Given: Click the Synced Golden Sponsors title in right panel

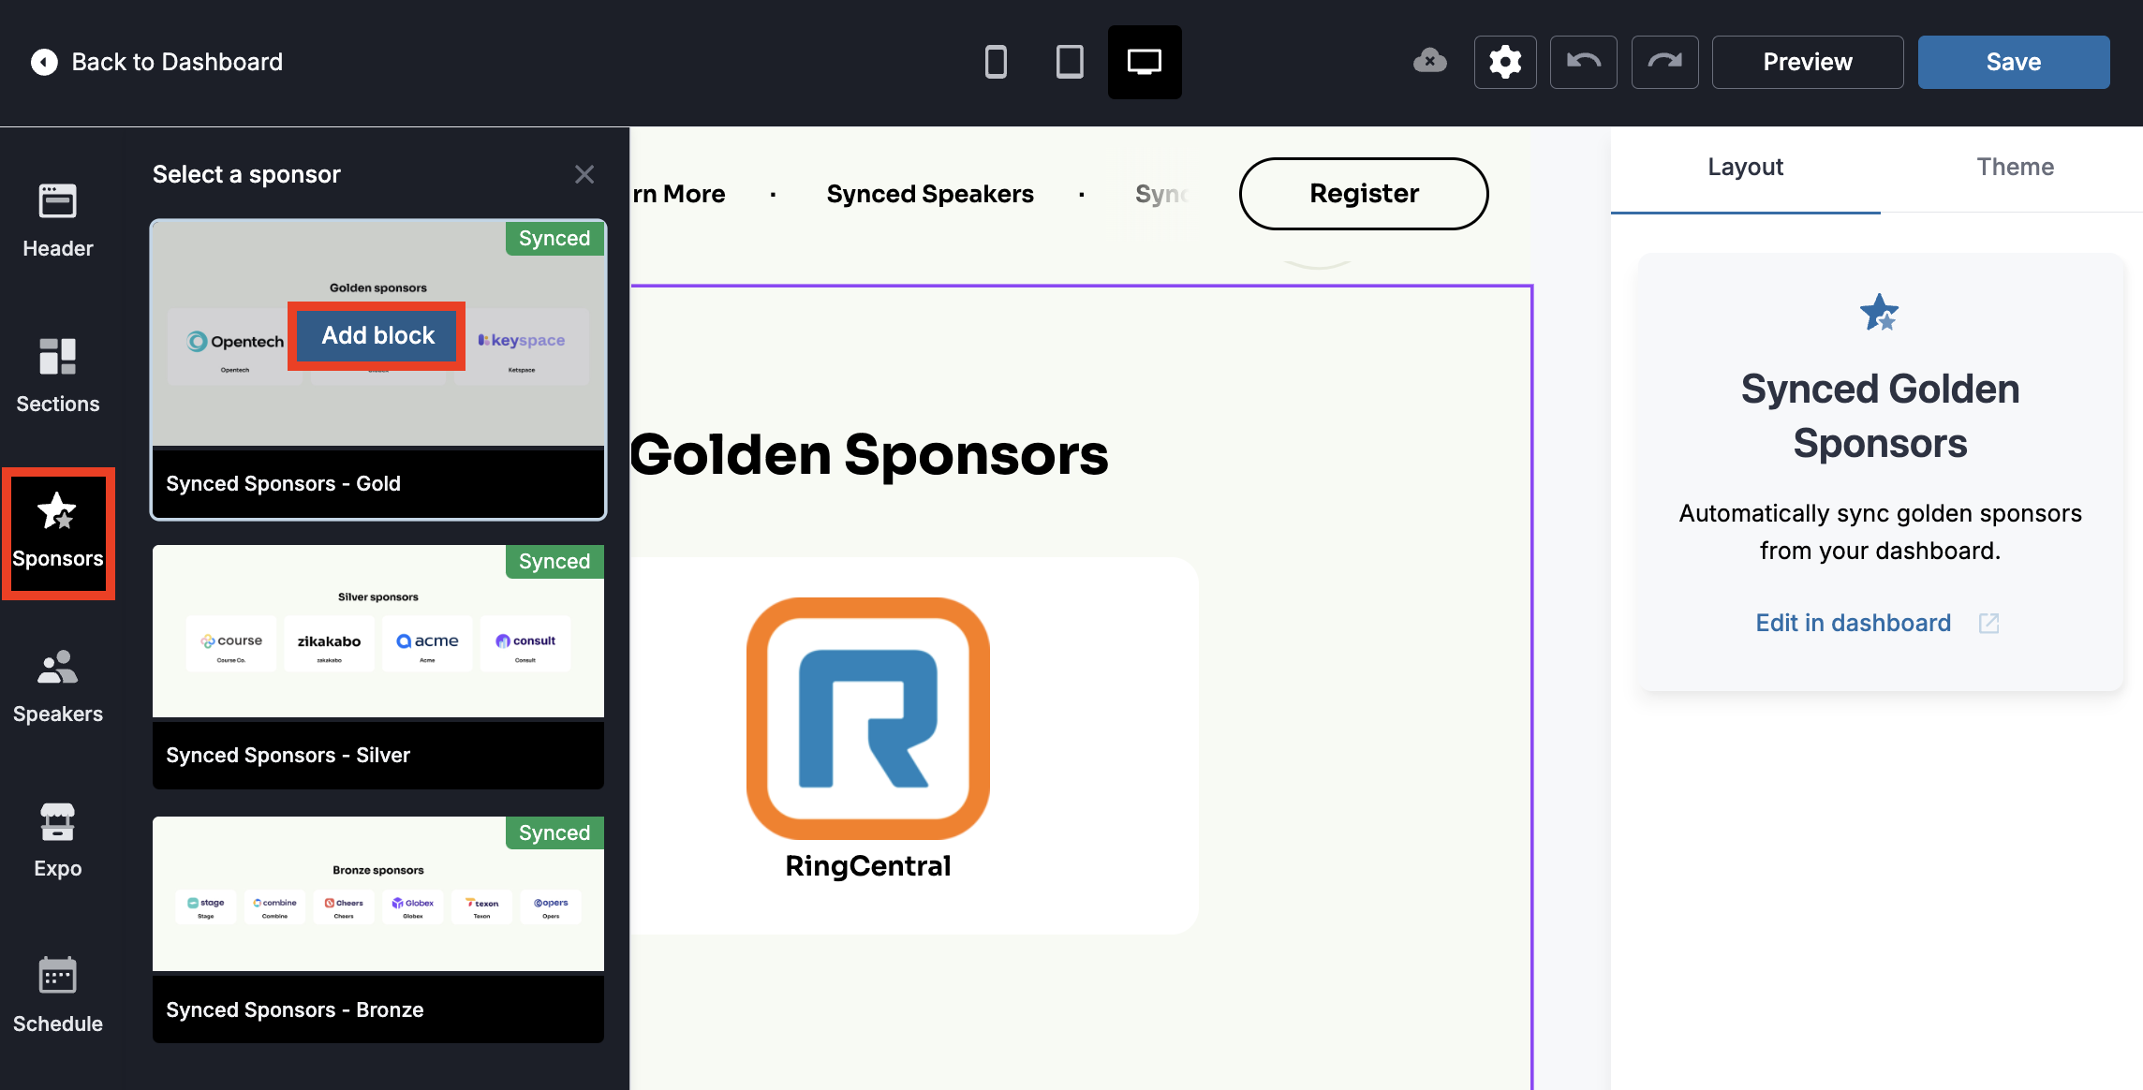Looking at the screenshot, I should coord(1880,416).
